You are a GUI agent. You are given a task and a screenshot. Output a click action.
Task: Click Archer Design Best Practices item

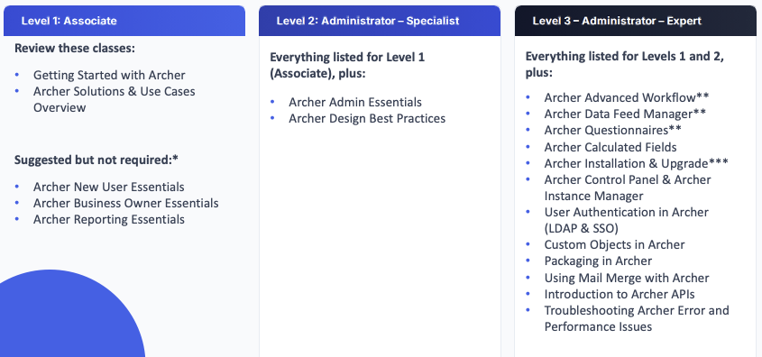click(x=367, y=118)
